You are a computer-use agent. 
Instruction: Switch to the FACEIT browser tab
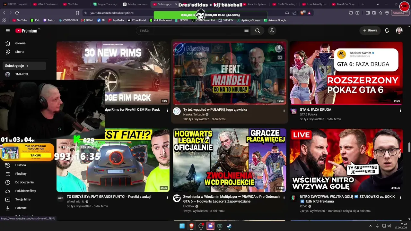coord(15,4)
